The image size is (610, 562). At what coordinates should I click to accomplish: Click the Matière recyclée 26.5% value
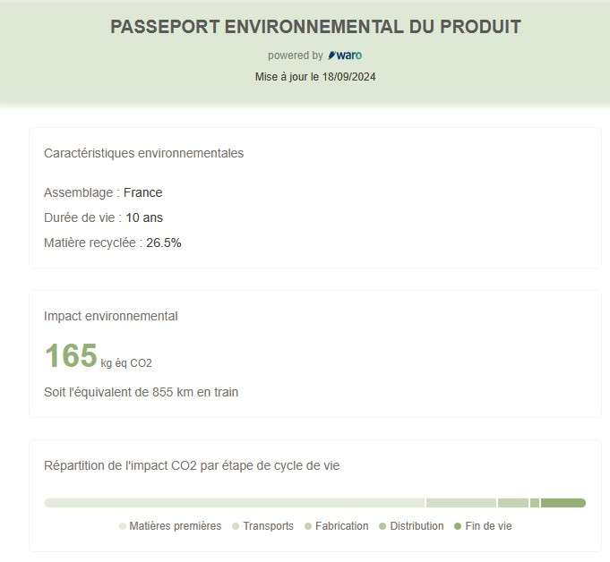point(113,243)
